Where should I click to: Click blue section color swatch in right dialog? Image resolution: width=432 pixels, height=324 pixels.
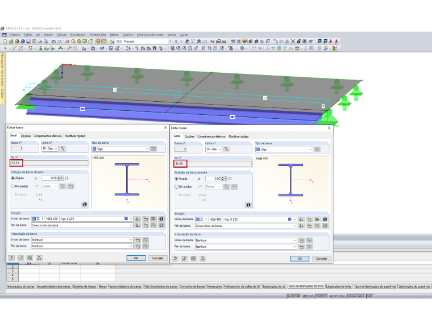point(289,219)
